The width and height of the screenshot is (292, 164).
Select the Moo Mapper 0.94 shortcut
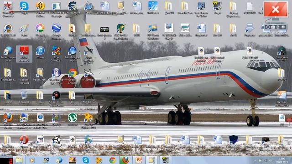(72, 54)
